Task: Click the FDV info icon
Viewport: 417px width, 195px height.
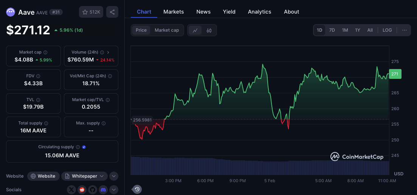Action: (x=38, y=76)
